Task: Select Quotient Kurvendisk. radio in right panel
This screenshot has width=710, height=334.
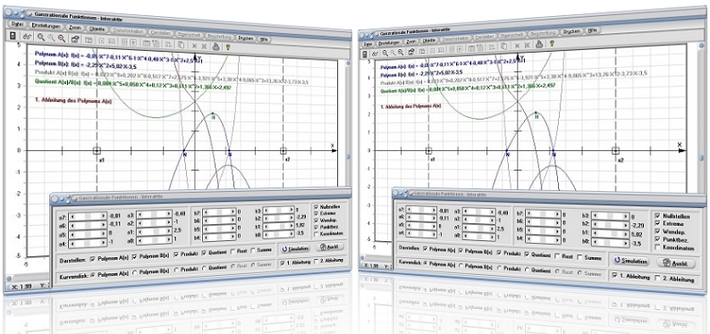Action: [x=528, y=271]
